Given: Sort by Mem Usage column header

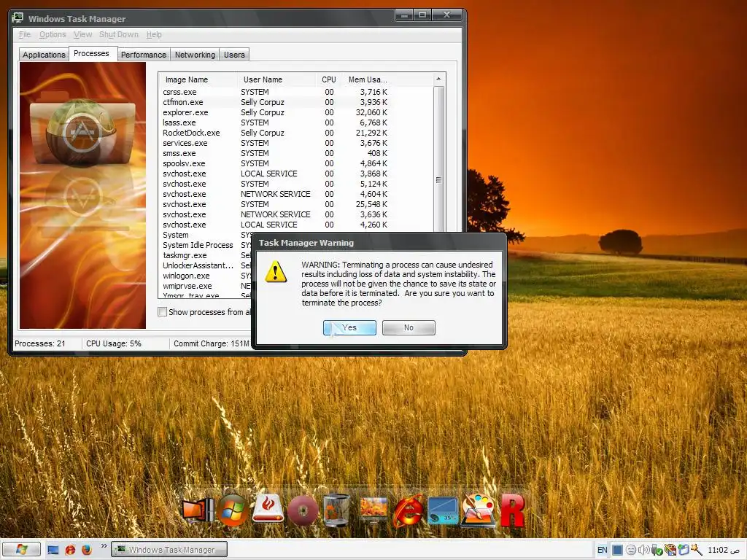Looking at the screenshot, I should click(368, 79).
